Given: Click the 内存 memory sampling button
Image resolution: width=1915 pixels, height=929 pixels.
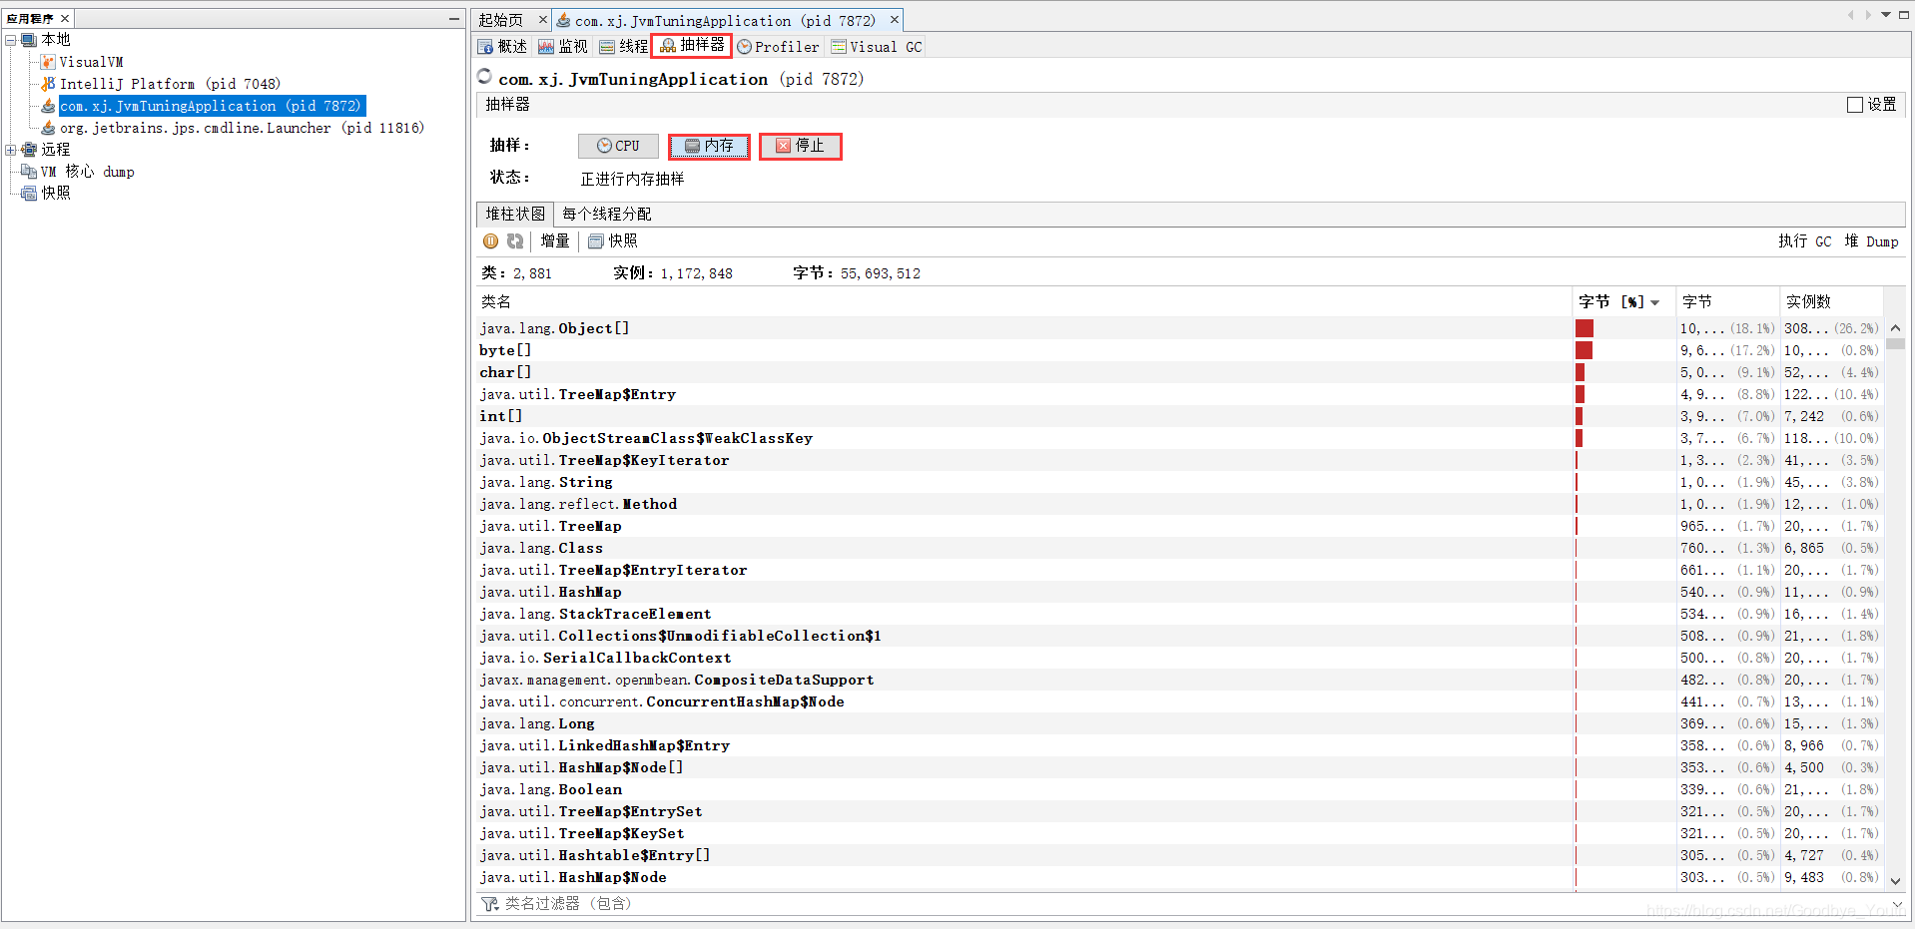Looking at the screenshot, I should [709, 146].
